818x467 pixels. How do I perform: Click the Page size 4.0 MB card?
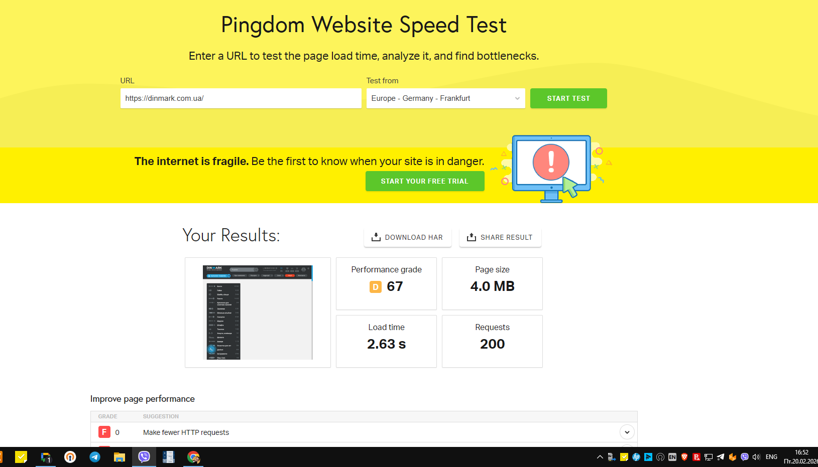(492, 284)
